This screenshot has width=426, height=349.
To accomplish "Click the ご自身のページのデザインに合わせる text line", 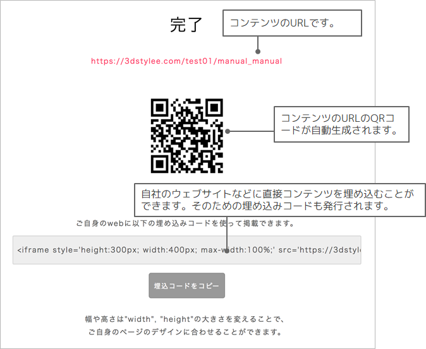I will pyautogui.click(x=185, y=332).
